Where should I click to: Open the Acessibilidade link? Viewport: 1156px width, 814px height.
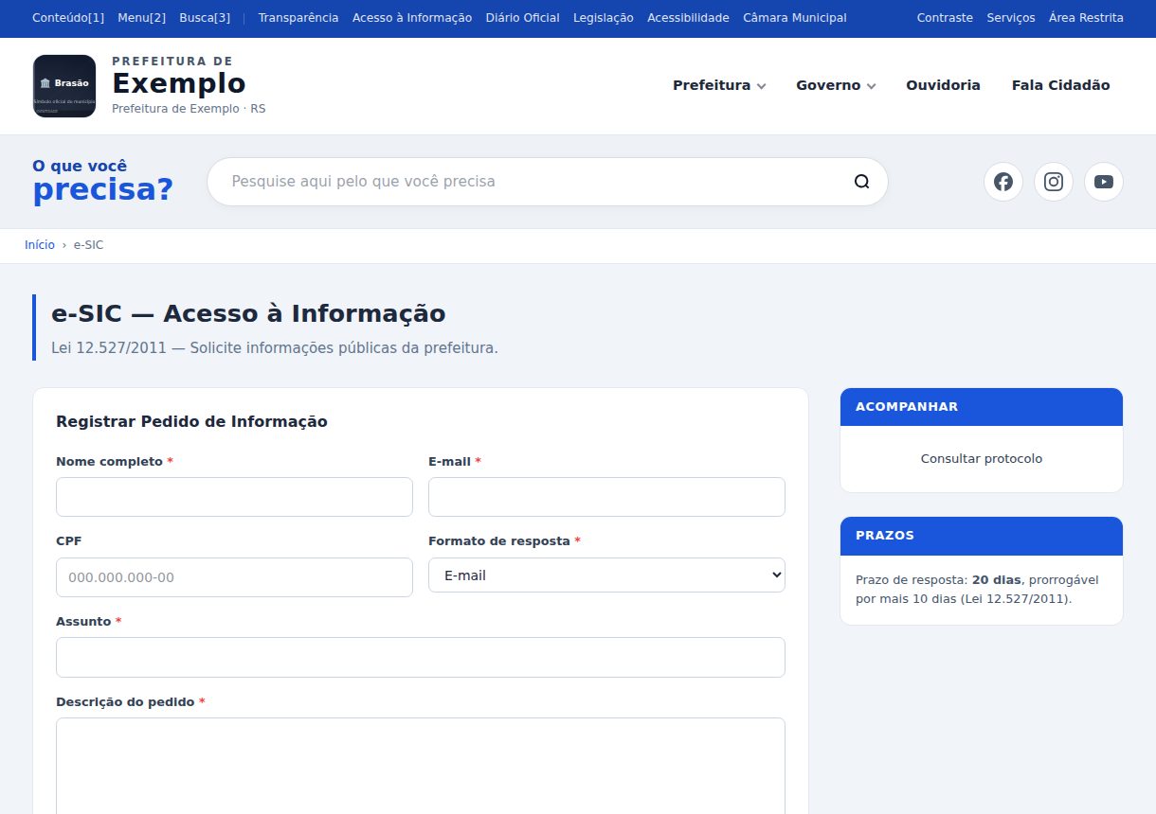point(688,18)
